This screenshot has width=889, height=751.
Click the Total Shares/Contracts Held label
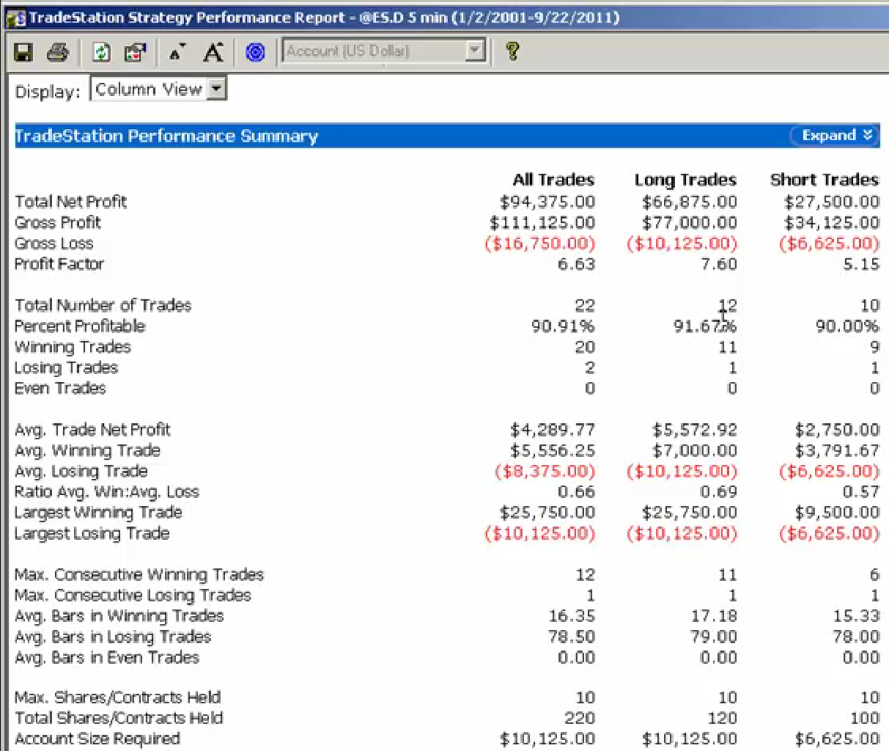(x=119, y=718)
